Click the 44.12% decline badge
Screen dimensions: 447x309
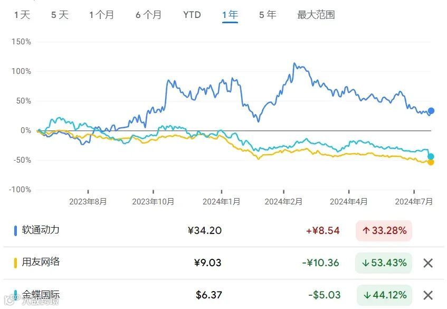[x=385, y=295]
